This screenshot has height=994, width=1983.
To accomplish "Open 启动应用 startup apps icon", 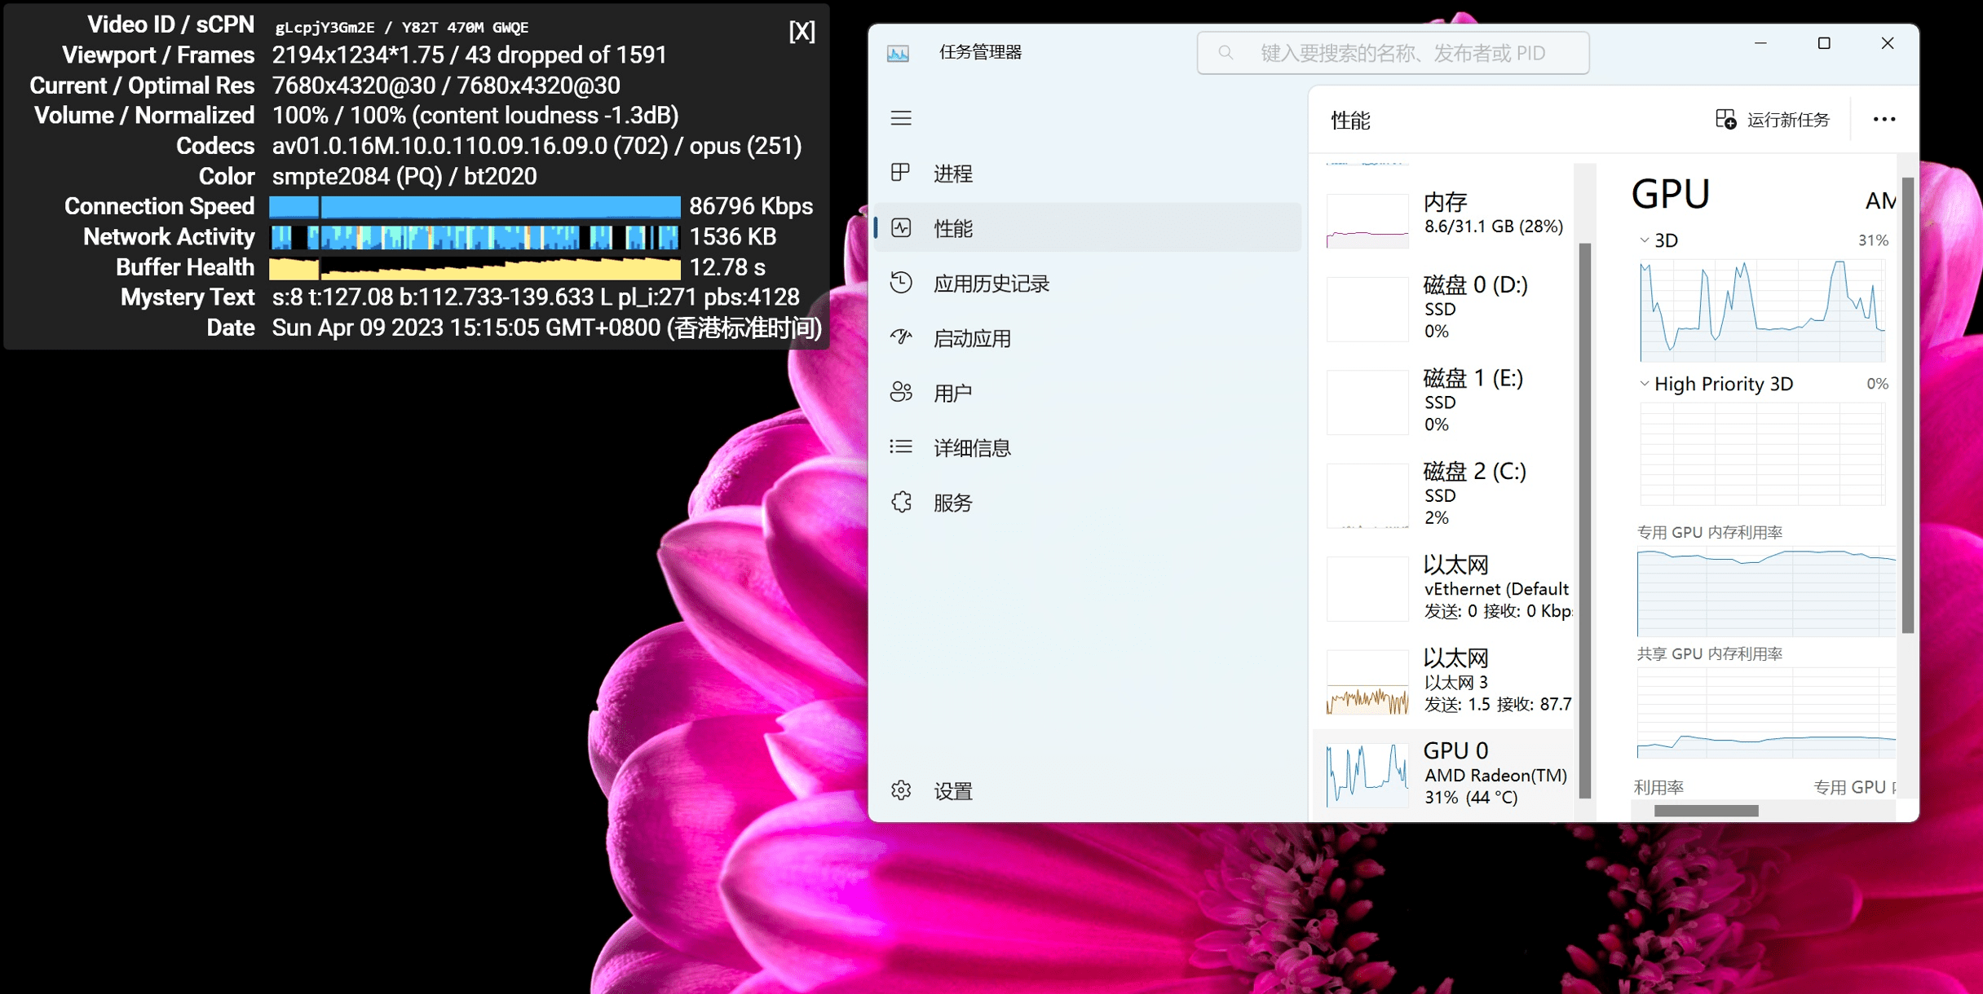I will (x=901, y=337).
